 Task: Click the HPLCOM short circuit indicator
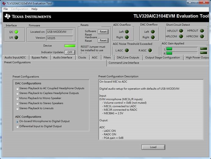tap(181, 36)
